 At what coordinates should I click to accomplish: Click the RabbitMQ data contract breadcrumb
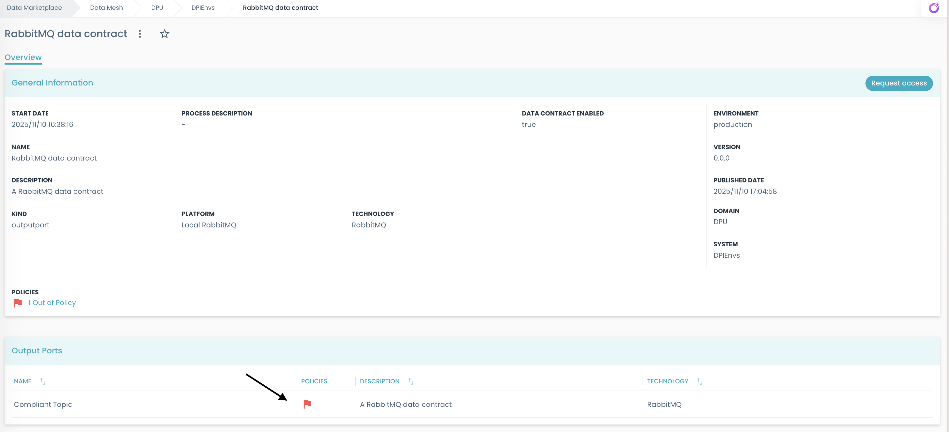pos(280,8)
